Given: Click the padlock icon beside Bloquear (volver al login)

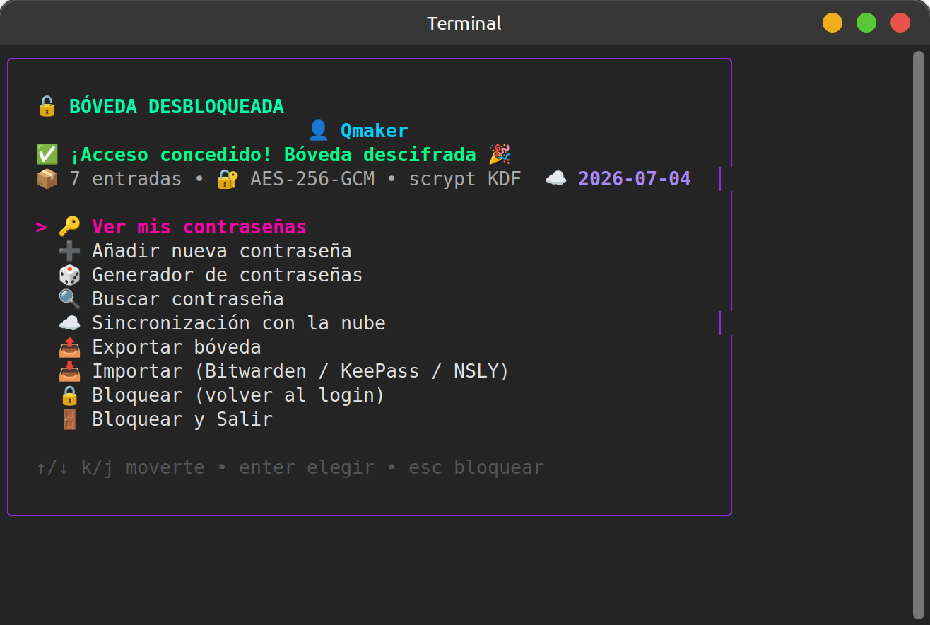Looking at the screenshot, I should (x=69, y=395).
